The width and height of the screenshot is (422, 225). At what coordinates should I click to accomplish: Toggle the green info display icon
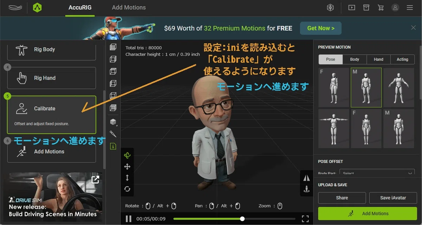click(113, 146)
